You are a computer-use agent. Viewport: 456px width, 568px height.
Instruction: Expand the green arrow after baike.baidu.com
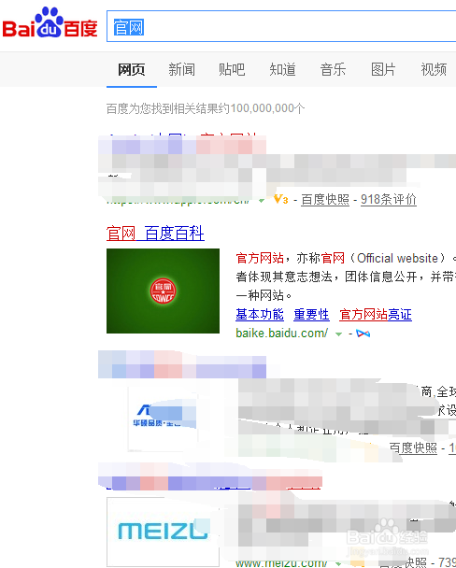[338, 334]
